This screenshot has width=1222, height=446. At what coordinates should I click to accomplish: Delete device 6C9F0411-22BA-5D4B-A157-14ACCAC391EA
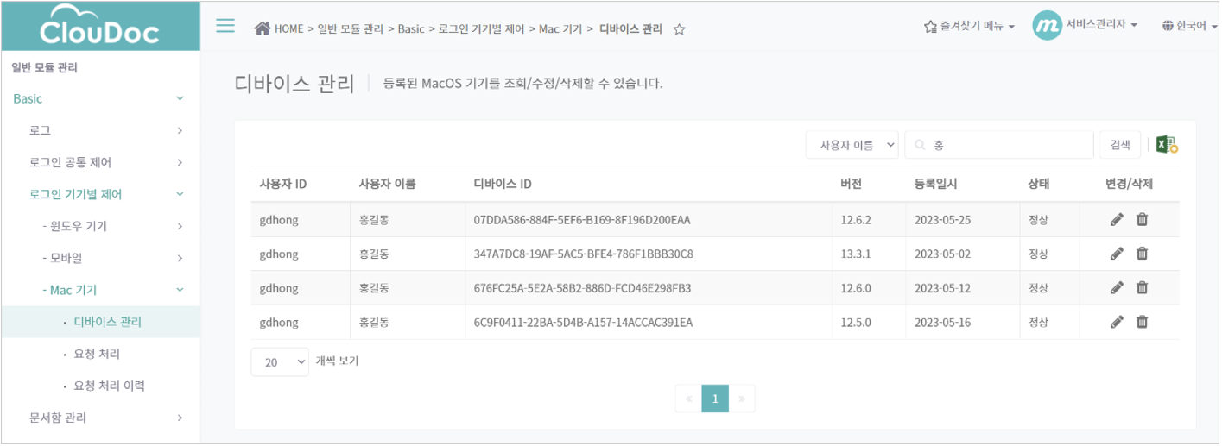[x=1142, y=323]
